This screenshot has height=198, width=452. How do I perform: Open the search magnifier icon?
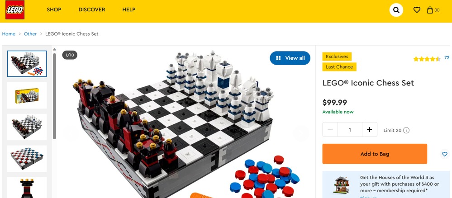tap(396, 10)
